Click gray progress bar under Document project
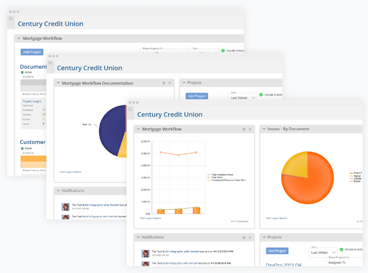The height and width of the screenshot is (273, 368). click(x=33, y=85)
